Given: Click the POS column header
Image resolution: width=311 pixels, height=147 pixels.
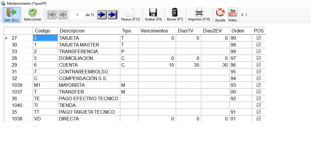Looking at the screenshot, I should (x=259, y=31).
